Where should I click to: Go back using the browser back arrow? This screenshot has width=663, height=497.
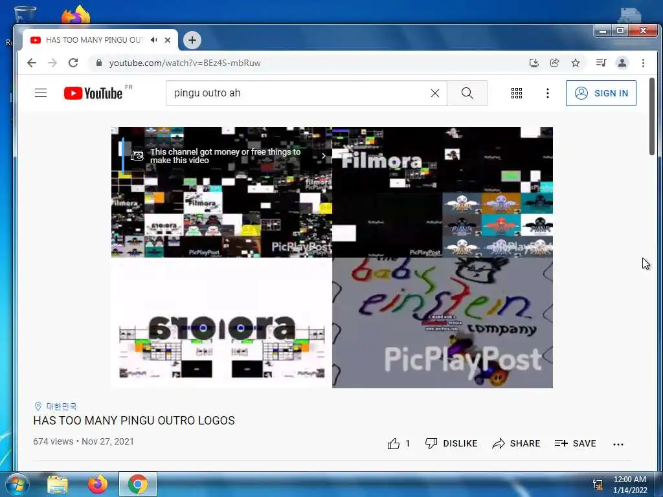click(32, 63)
